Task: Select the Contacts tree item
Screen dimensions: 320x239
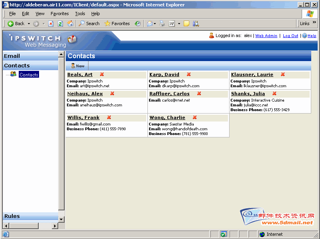Action: [x=29, y=74]
